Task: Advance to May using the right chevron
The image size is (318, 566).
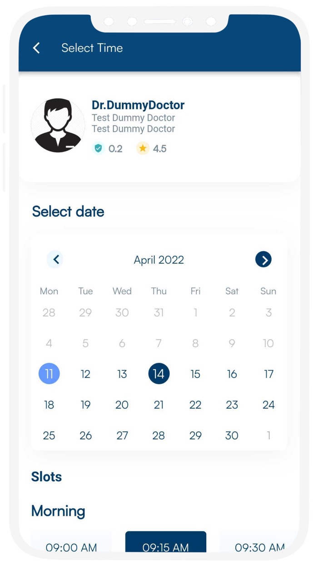Action: point(263,259)
